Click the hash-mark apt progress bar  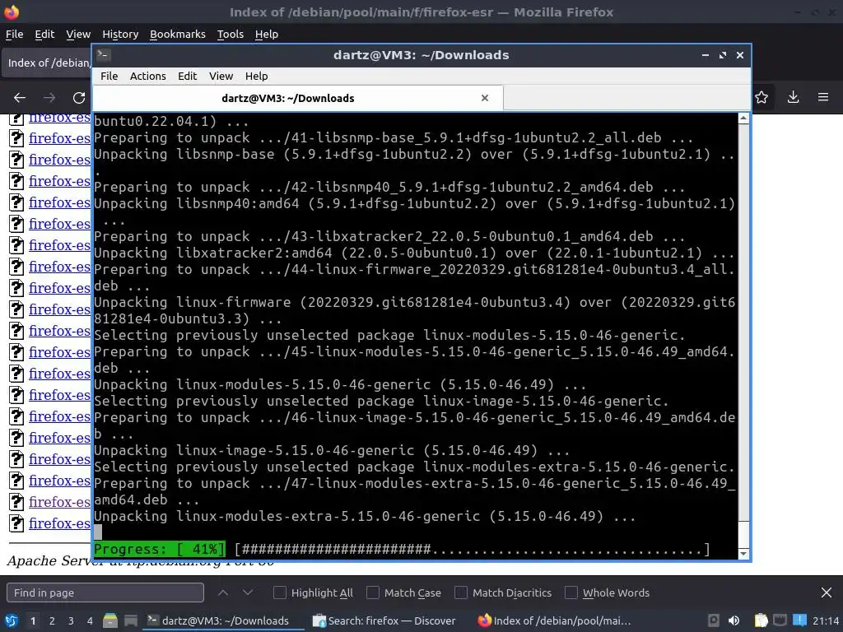point(472,549)
